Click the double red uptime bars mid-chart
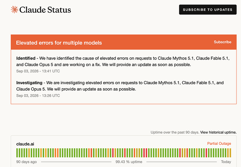 (x=145, y=153)
